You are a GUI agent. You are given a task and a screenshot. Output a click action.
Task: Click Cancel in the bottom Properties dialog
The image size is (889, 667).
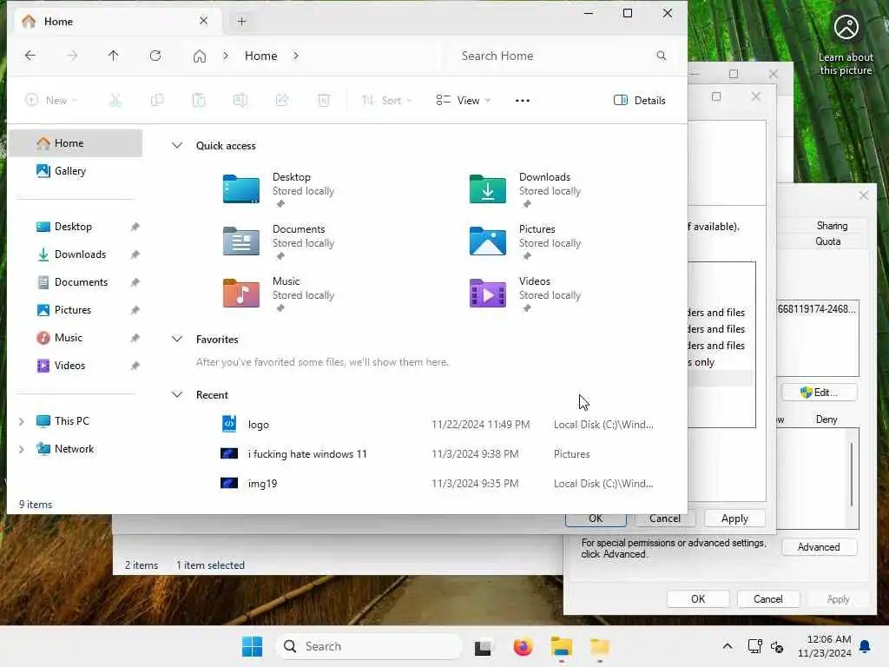pos(767,599)
